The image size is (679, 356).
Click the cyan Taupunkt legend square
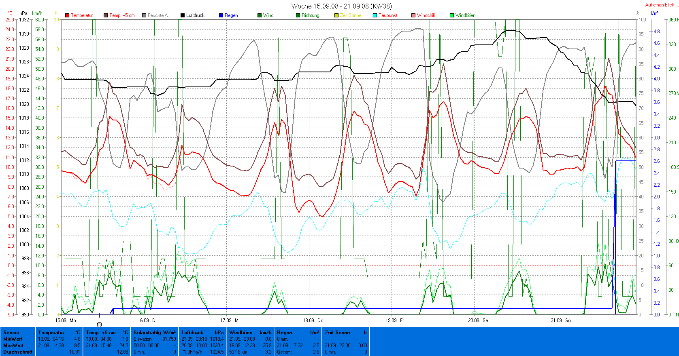coord(375,15)
